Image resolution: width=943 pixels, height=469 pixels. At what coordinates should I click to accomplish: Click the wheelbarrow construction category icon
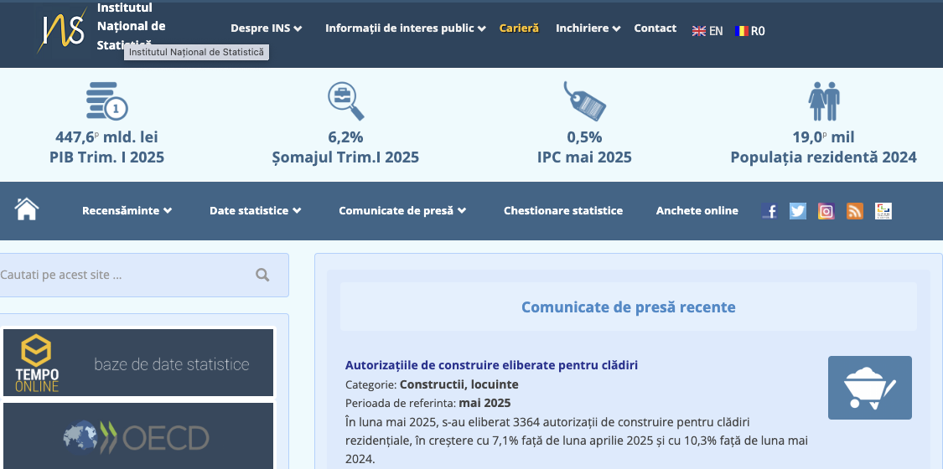[869, 387]
